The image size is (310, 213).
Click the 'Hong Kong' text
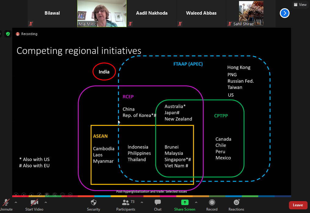pos(239,67)
